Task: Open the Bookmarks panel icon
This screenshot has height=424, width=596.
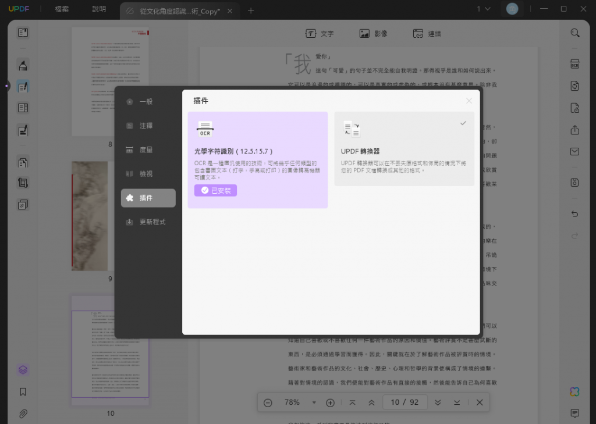Action: pyautogui.click(x=23, y=391)
